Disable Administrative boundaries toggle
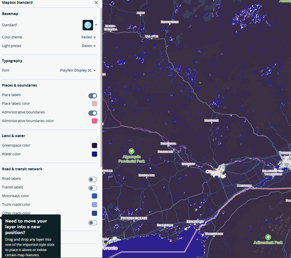 tap(93, 113)
